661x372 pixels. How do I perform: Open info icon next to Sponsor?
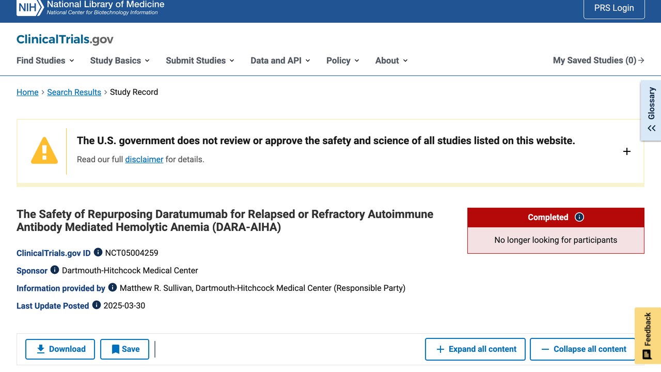pos(55,270)
